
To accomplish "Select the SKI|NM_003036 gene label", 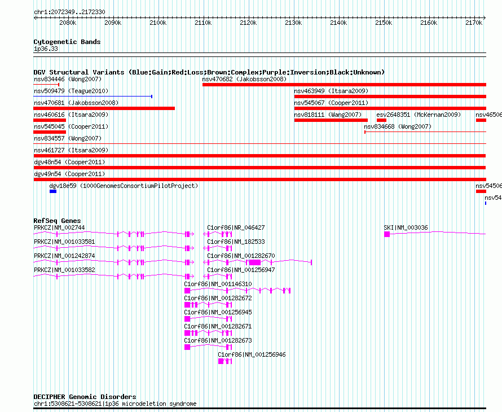I will 406,228.
